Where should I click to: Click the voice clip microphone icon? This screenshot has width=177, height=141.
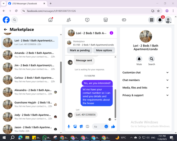click(x=69, y=127)
